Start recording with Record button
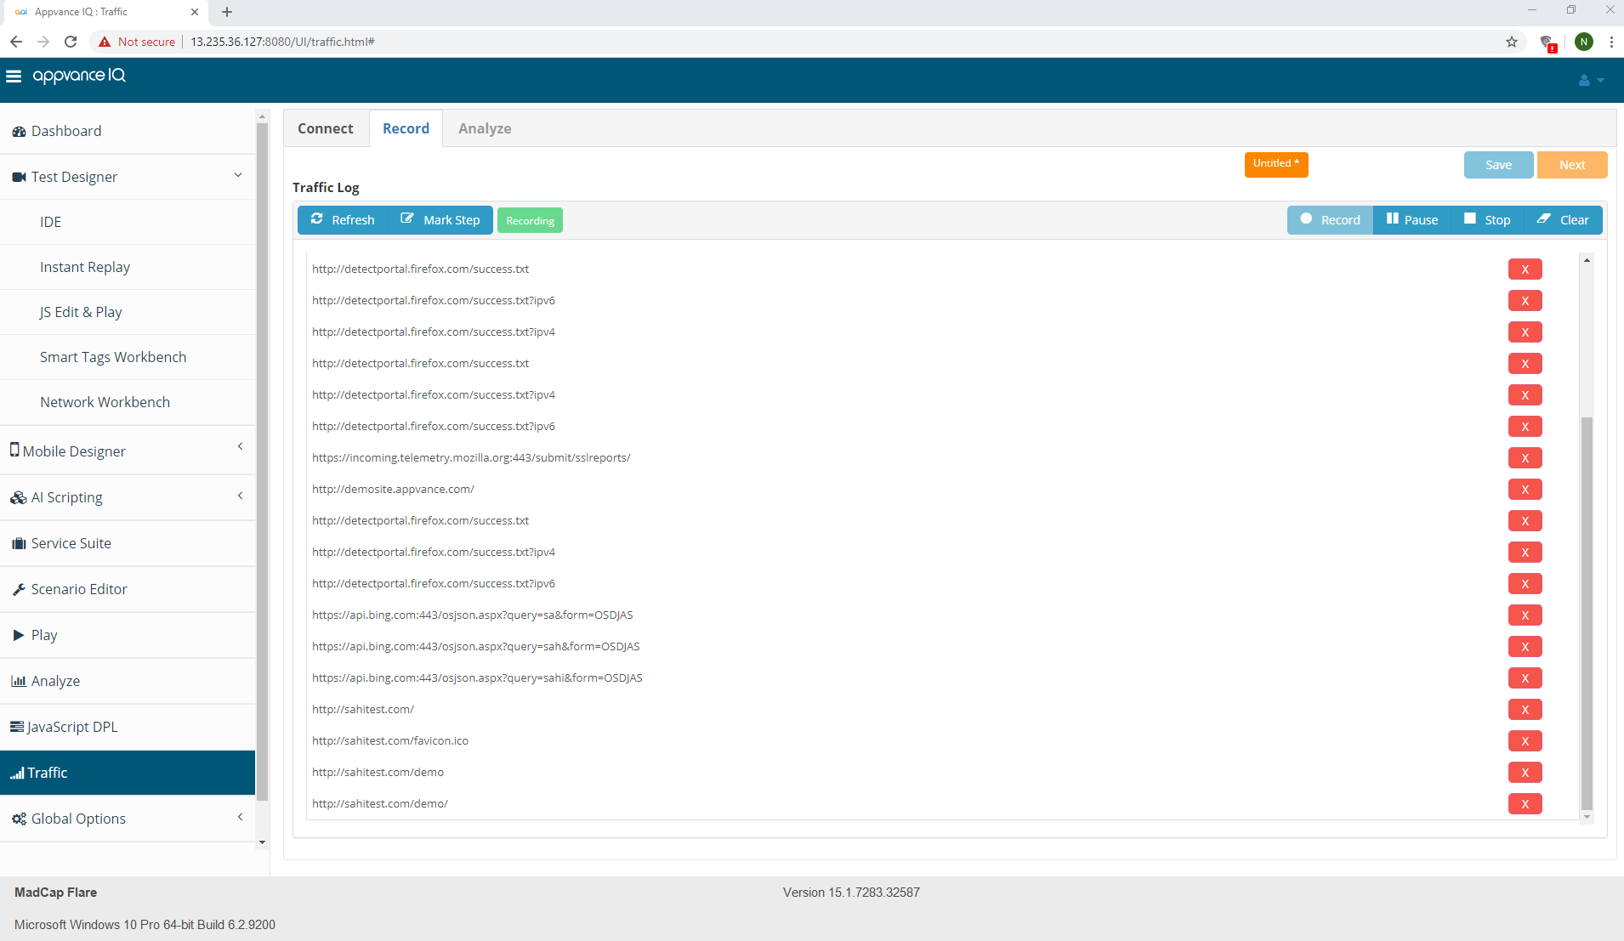Image resolution: width=1624 pixels, height=941 pixels. tap(1330, 219)
